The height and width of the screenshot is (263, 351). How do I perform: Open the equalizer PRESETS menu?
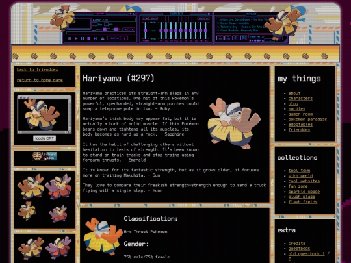(x=203, y=18)
